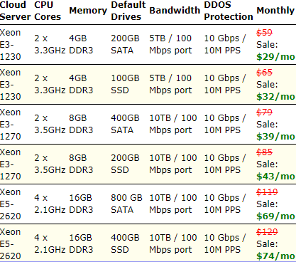
Task: Click the DDOS Protection column header
Action: click(229, 11)
